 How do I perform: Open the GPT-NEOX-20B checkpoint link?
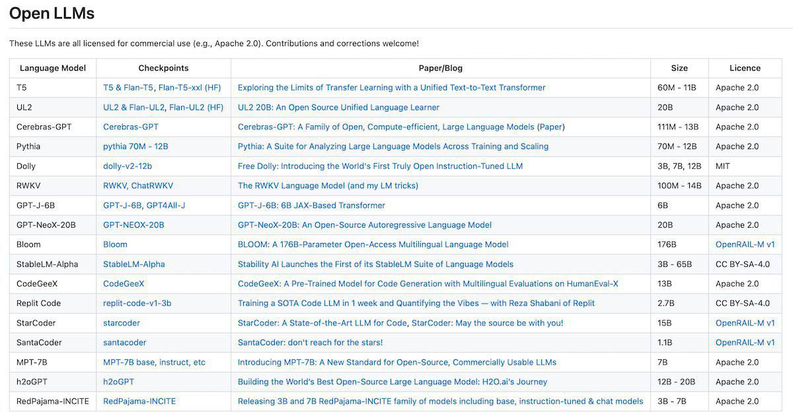[133, 225]
